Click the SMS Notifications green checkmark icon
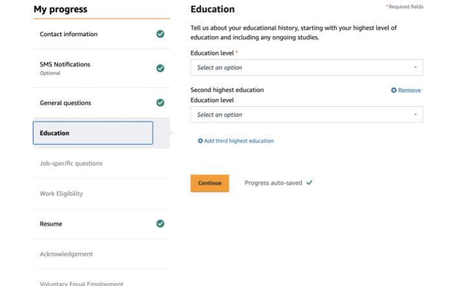453x286 pixels. (x=160, y=68)
